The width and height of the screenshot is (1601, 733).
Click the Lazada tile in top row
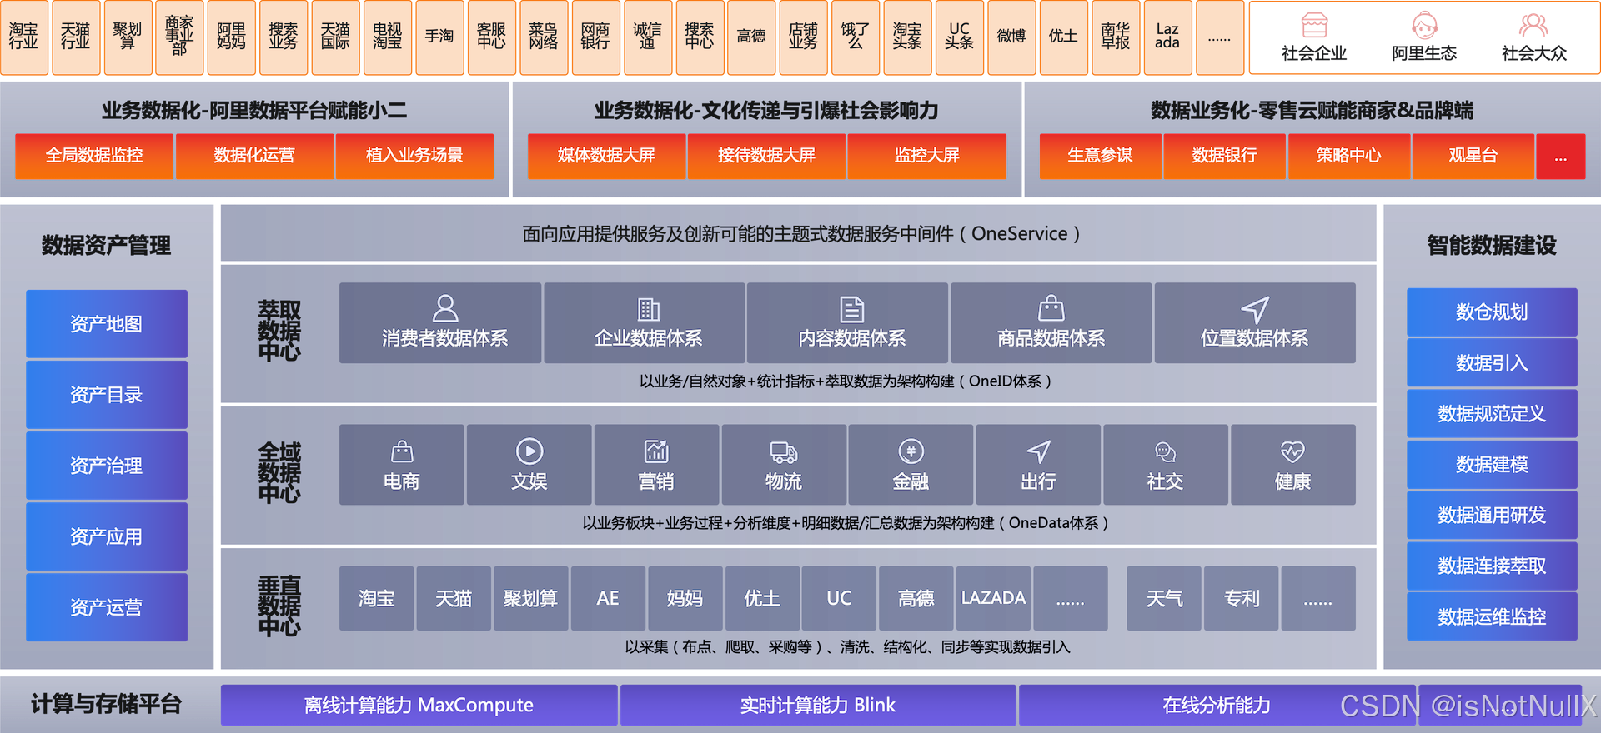tap(1167, 37)
